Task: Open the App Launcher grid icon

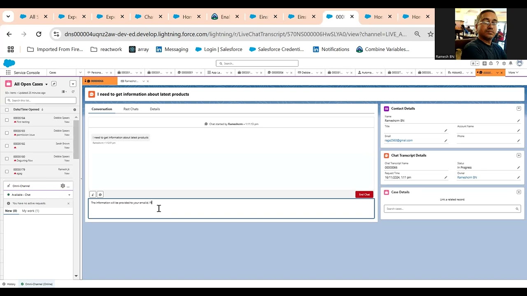Action: point(8,72)
